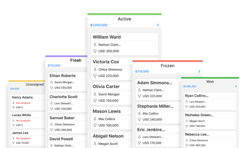Click the trophy icon next to USD 225,000
248x148 pixels.
point(95,76)
